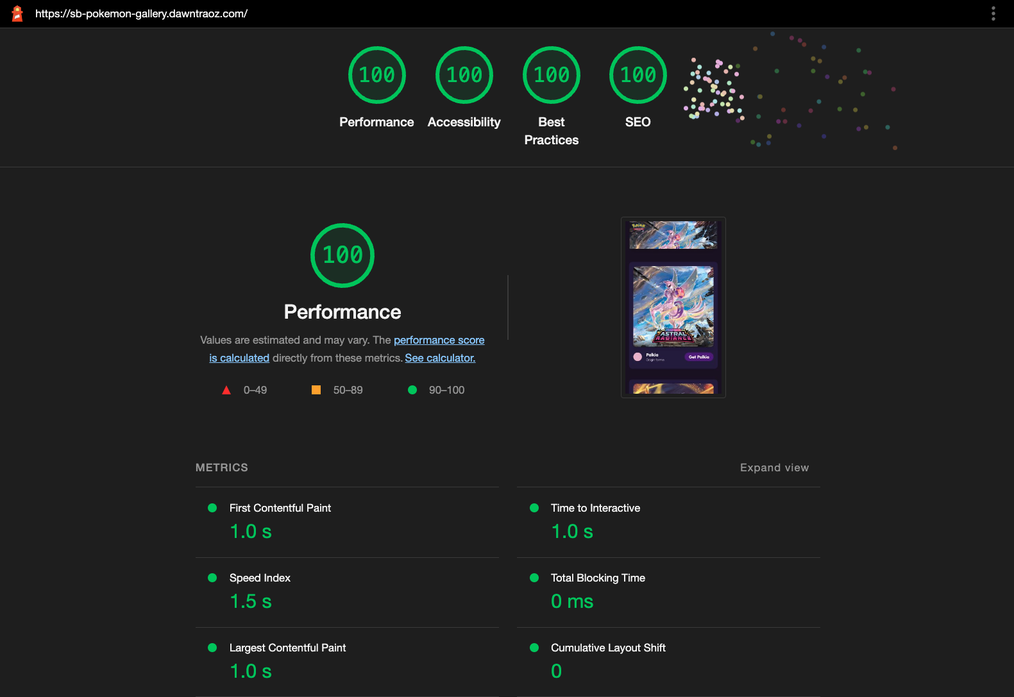
Task: Click the green dot beside Time to Interactive
Action: tap(534, 508)
